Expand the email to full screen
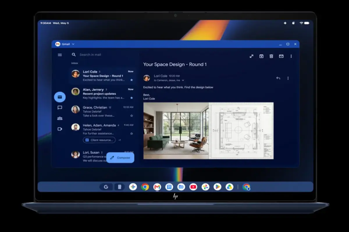349x232 pixels. [x=252, y=56]
